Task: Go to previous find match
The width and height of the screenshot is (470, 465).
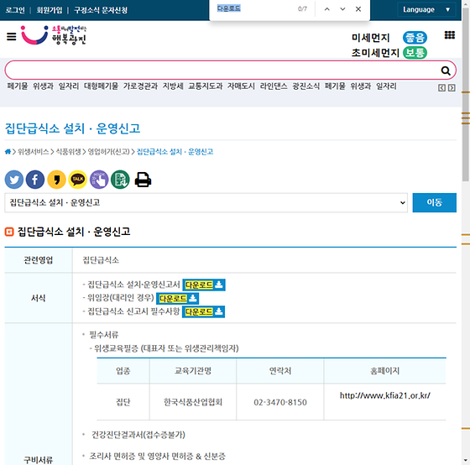Action: (327, 9)
